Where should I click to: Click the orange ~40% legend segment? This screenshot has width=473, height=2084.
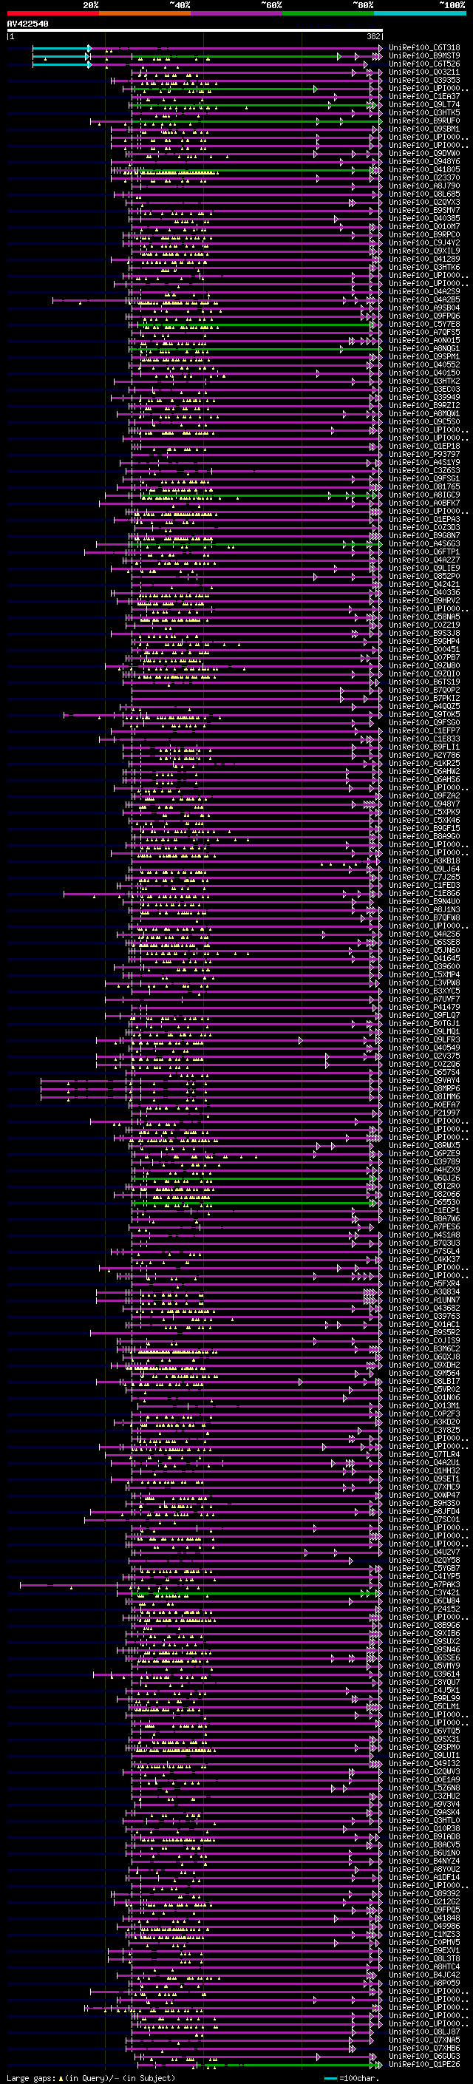(145, 13)
